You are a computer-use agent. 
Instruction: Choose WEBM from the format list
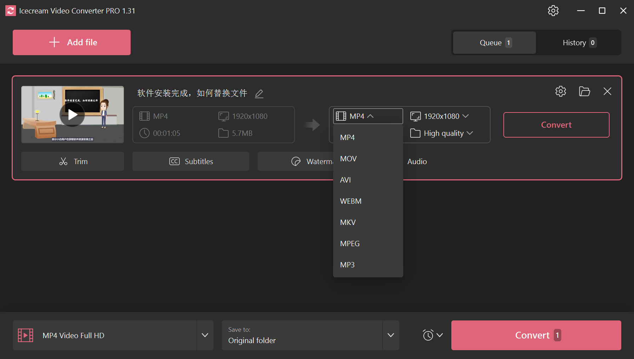click(368, 201)
